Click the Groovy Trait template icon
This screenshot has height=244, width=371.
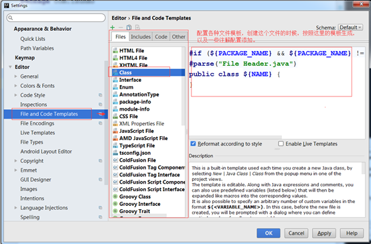[115, 211]
